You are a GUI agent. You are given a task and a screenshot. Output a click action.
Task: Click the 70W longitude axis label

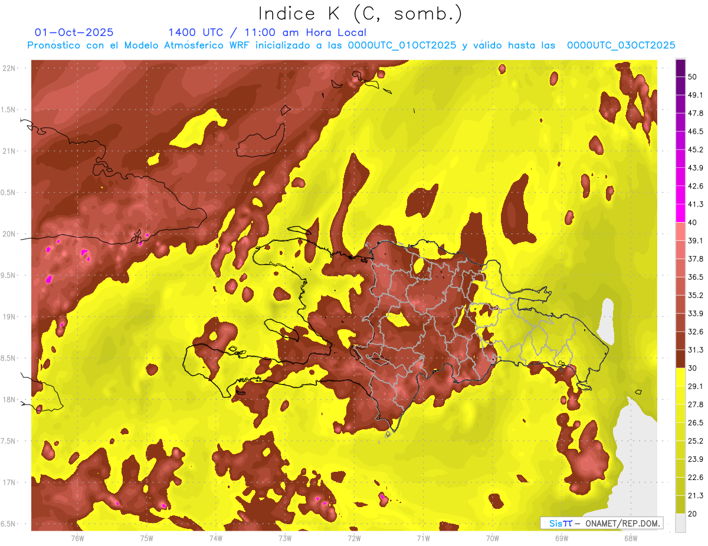click(x=492, y=538)
